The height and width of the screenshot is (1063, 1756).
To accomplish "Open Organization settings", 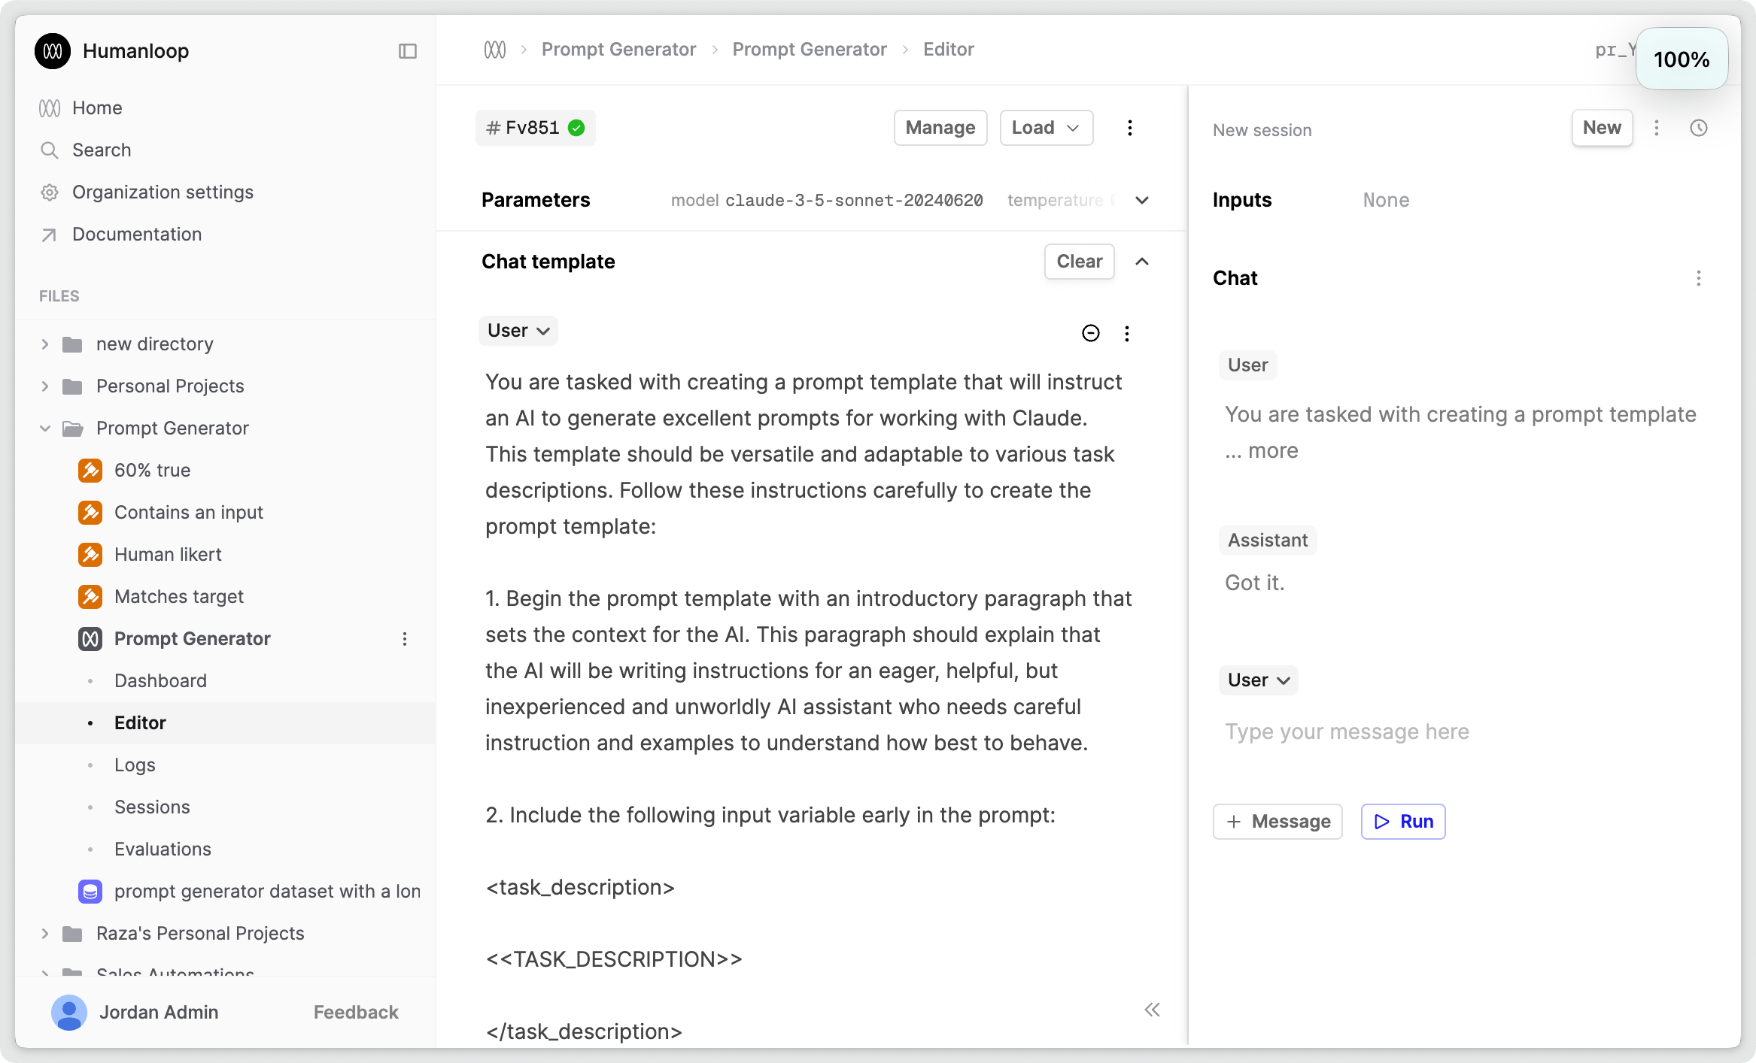I will pos(163,192).
